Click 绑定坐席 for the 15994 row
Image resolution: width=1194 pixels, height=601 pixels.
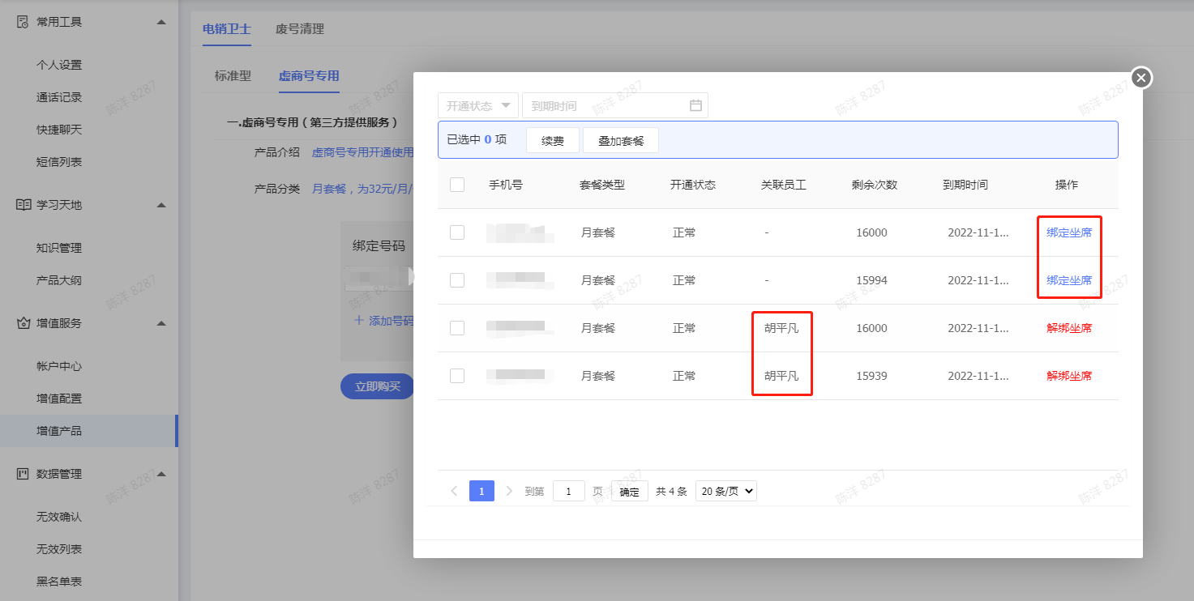[x=1069, y=280]
